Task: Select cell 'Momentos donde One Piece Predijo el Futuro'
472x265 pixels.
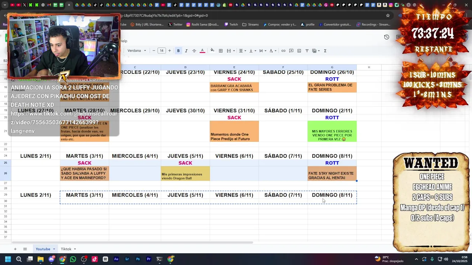Action: pos(234,131)
